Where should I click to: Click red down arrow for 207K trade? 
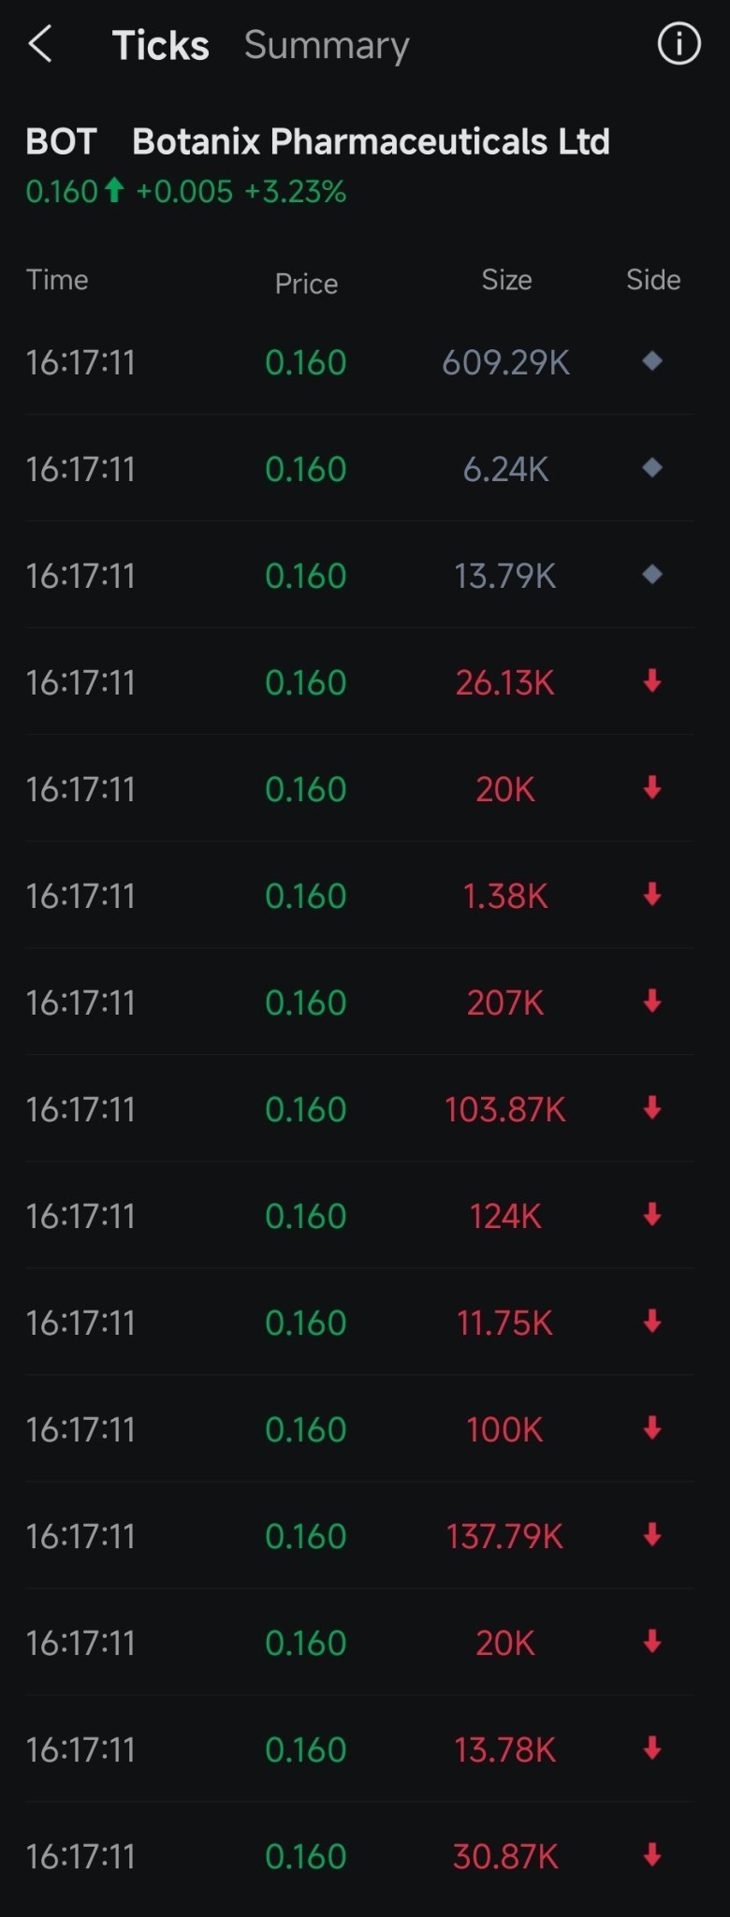pos(652,1002)
